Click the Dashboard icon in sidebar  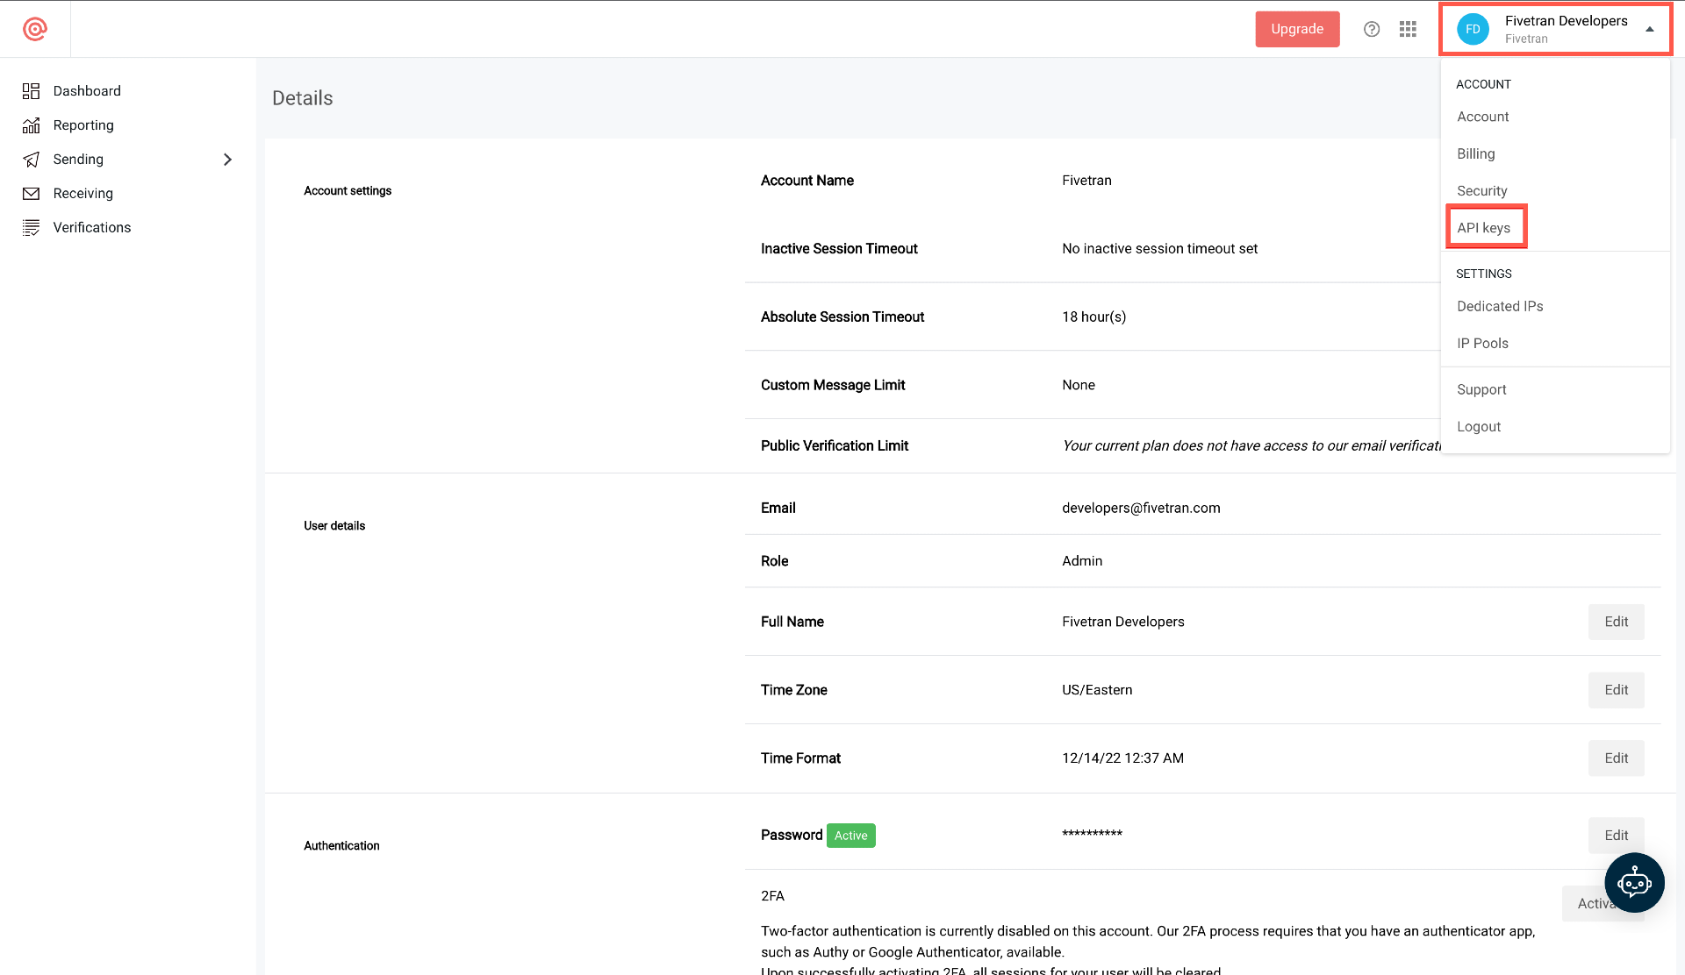coord(32,90)
